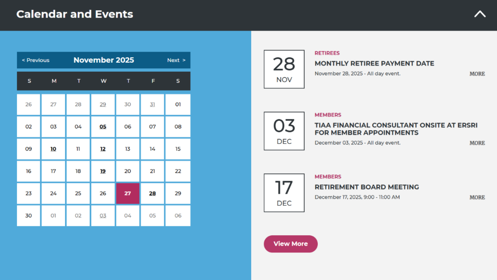Click the 17 DEC date box
The width and height of the screenshot is (497, 280).
tap(284, 193)
